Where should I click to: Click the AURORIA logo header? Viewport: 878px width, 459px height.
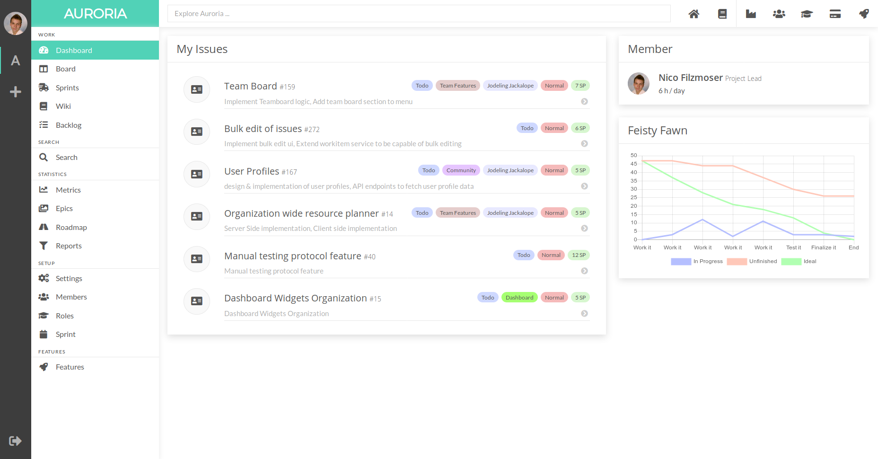pos(95,14)
